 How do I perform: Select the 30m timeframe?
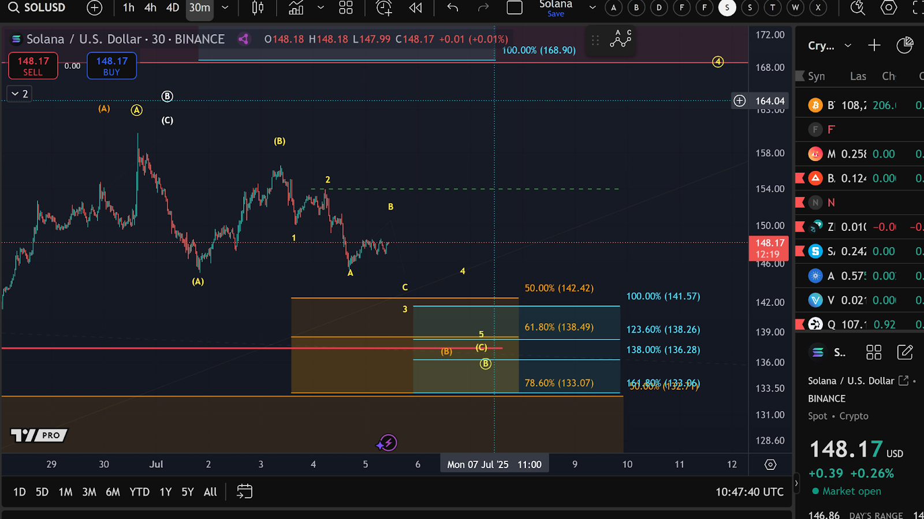200,8
